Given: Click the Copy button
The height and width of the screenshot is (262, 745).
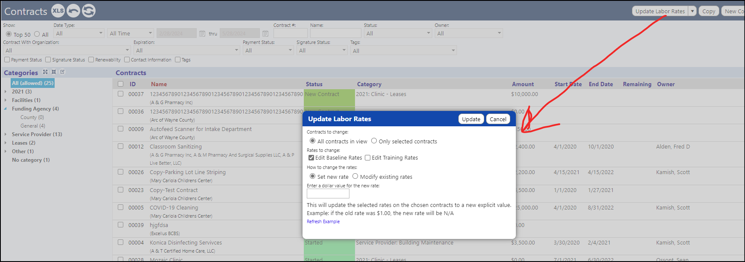Looking at the screenshot, I should pyautogui.click(x=709, y=11).
